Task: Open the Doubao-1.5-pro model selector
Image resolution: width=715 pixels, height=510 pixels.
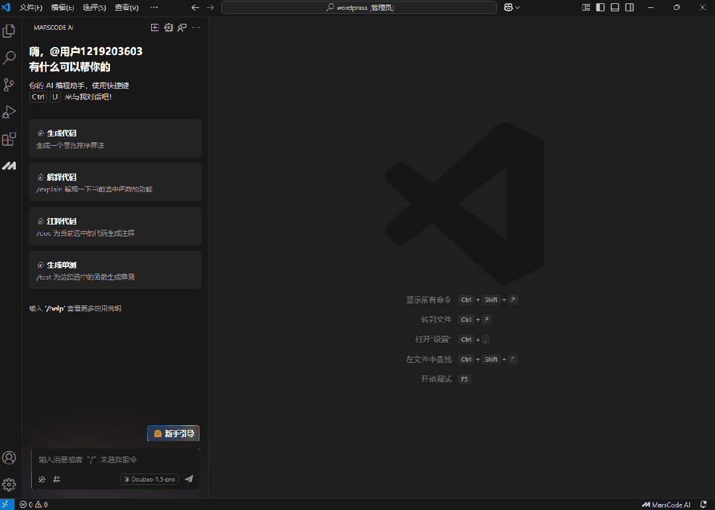Action: pyautogui.click(x=150, y=479)
